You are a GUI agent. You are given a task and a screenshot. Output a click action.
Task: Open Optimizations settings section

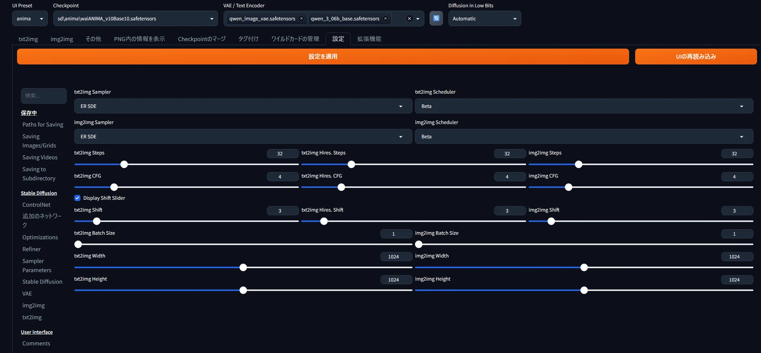pyautogui.click(x=40, y=237)
